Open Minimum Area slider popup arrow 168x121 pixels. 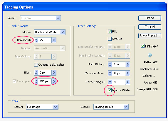click(127, 73)
